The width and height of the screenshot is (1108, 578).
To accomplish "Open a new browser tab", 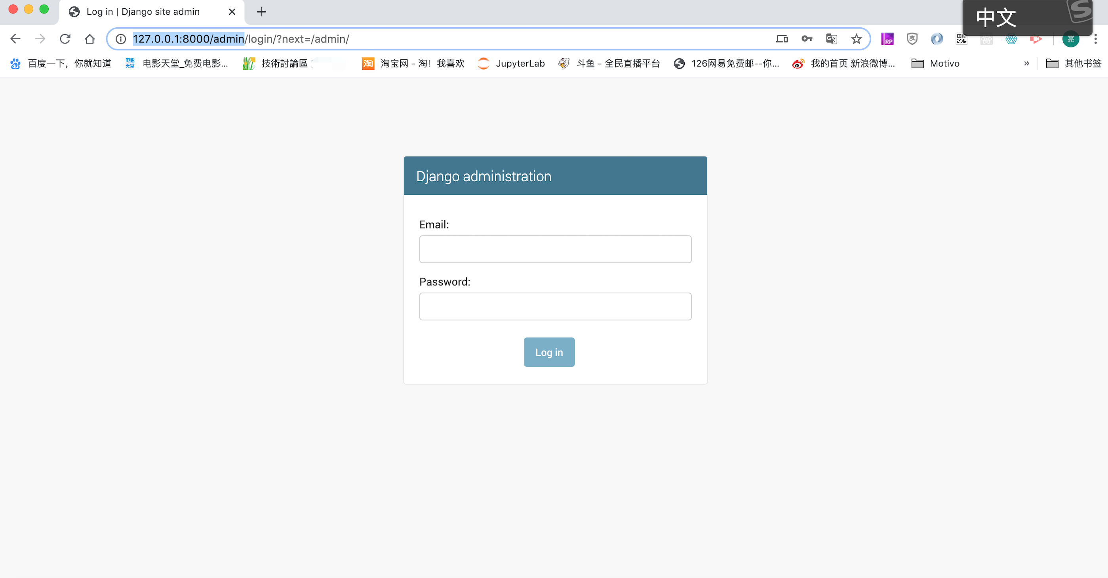I will (x=261, y=11).
